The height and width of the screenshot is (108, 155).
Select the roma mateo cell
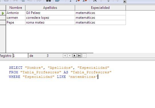click(50, 22)
